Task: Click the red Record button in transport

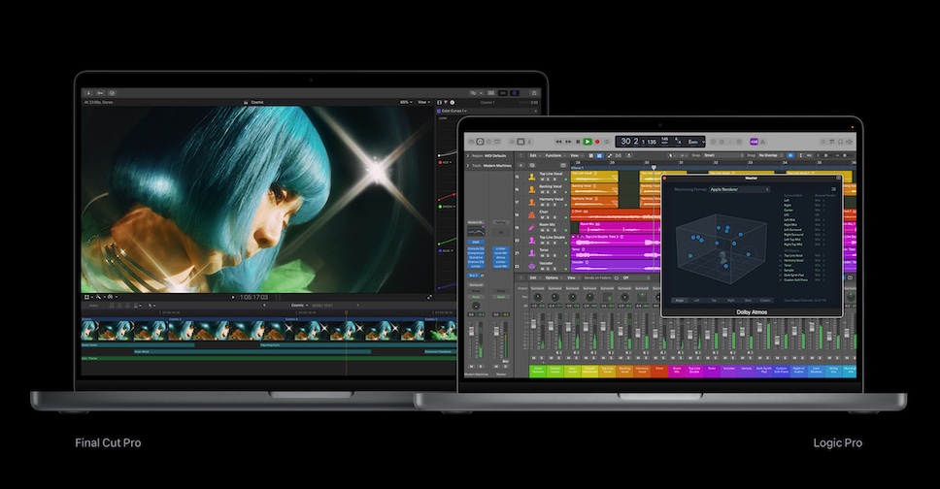Action: coord(599,142)
